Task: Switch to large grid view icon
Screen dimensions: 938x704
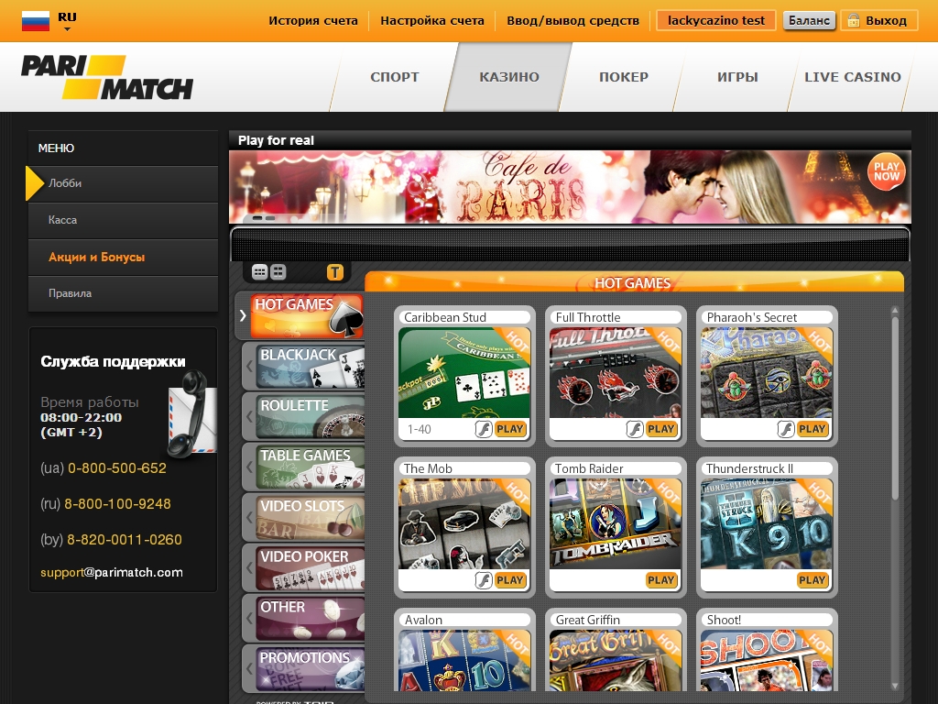Action: (278, 272)
